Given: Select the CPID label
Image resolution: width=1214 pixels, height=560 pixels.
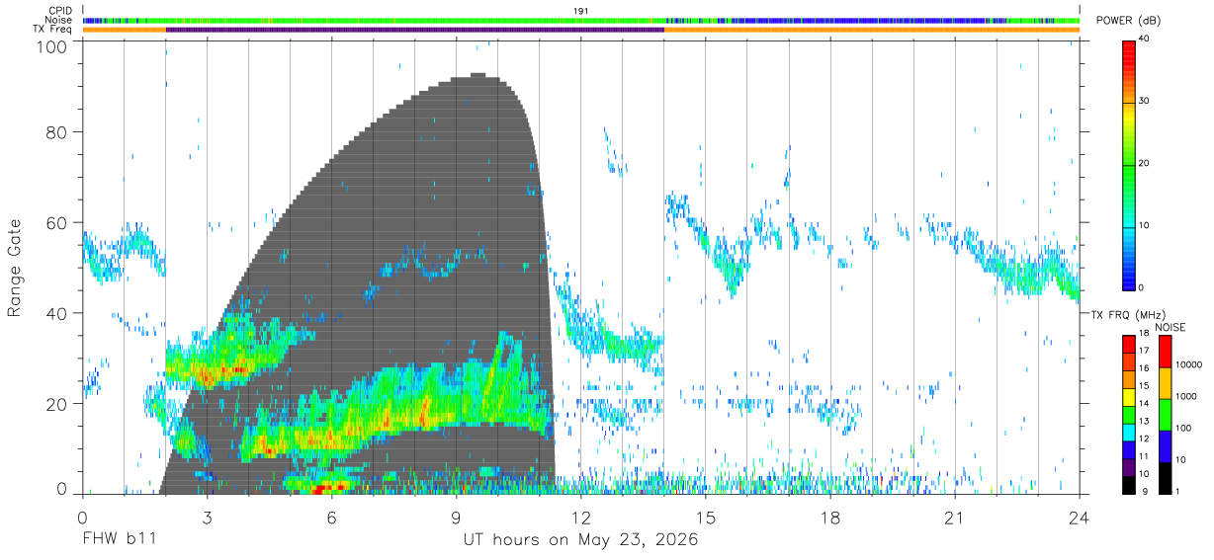Looking at the screenshot, I should pos(59,11).
